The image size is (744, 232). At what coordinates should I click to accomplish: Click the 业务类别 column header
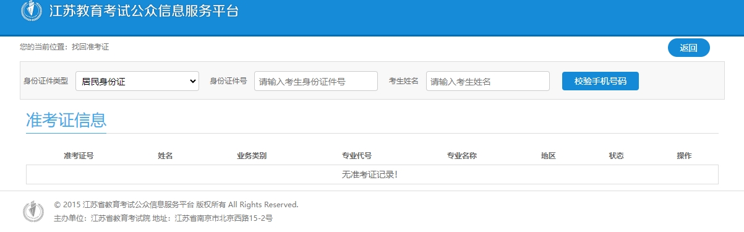(x=252, y=156)
